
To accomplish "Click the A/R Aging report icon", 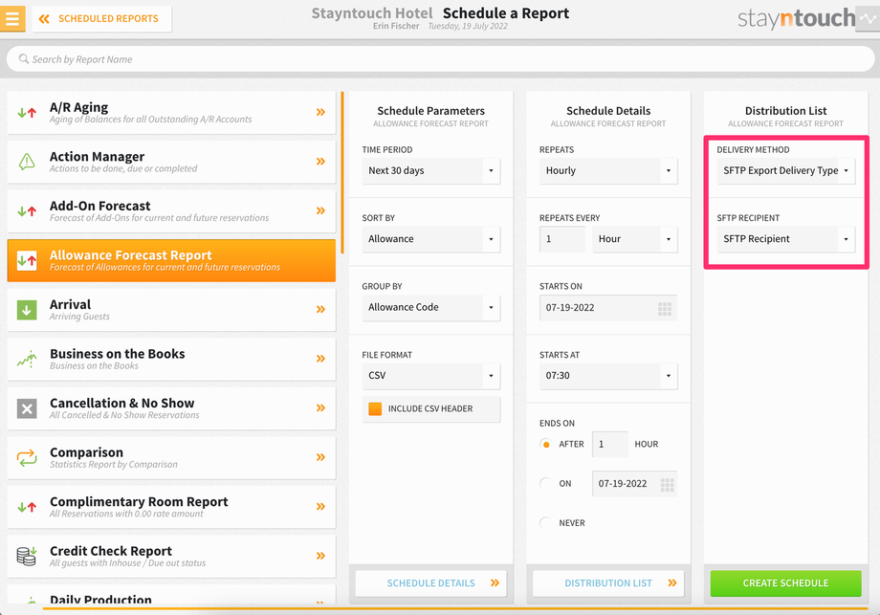I will (27, 113).
